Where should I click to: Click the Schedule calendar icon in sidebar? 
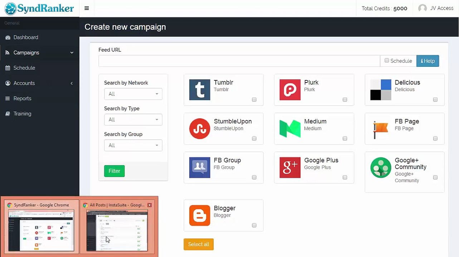tap(8, 68)
